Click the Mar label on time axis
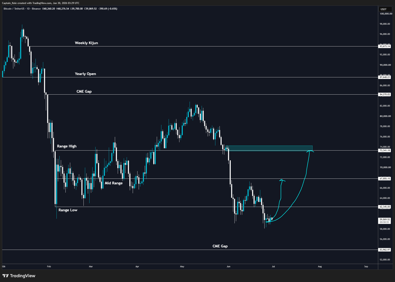 click(91, 267)
